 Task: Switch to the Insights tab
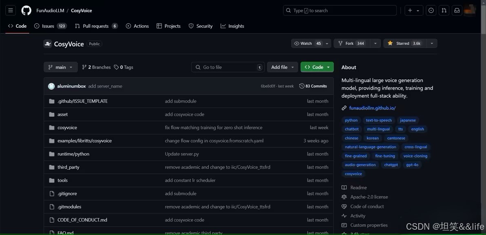point(232,26)
